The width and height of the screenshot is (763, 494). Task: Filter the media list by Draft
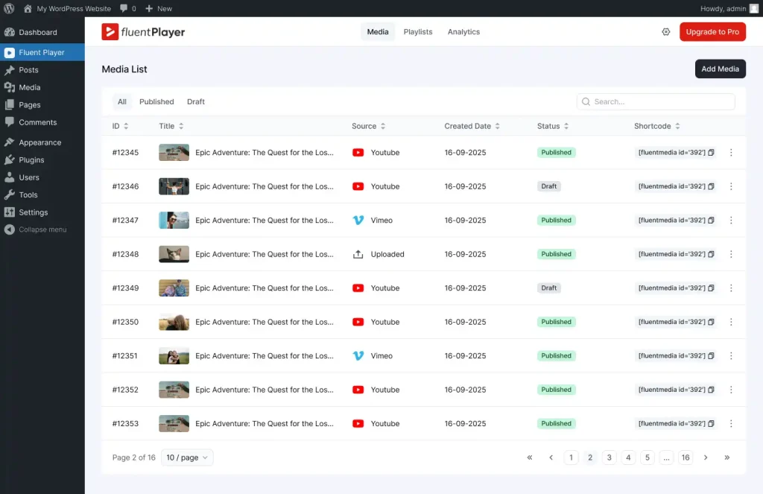click(x=195, y=102)
